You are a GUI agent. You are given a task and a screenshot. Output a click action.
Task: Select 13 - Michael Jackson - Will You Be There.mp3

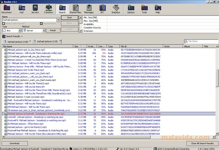tap(109, 63)
